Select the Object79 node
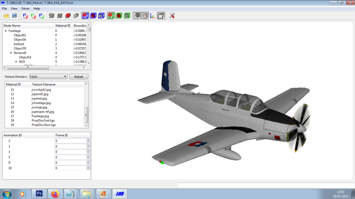This screenshot has width=355, height=199. (x=20, y=49)
